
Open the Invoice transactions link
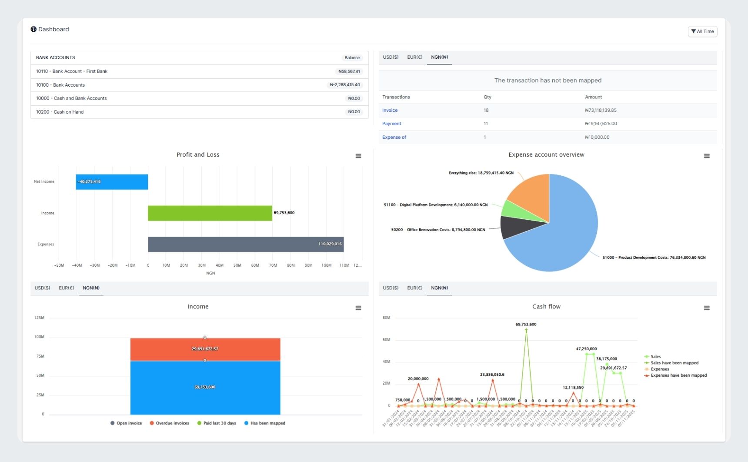point(390,110)
